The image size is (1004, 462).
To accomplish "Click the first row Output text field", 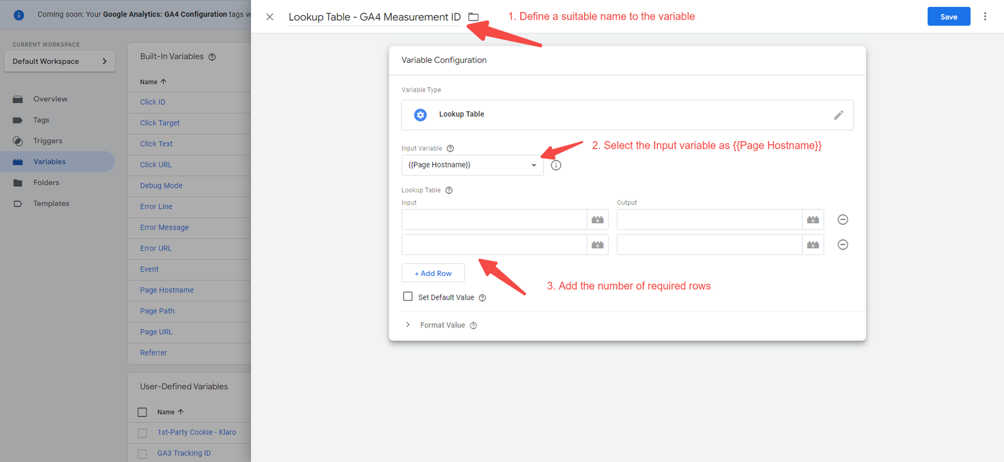I will 710,219.
